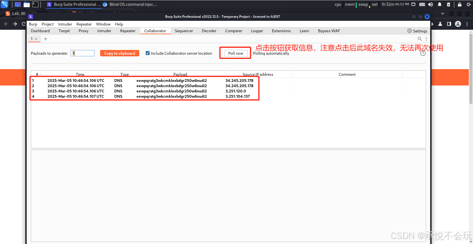The width and height of the screenshot is (473, 244).
Task: Close Collaborator tab 1
Action: click(36, 39)
